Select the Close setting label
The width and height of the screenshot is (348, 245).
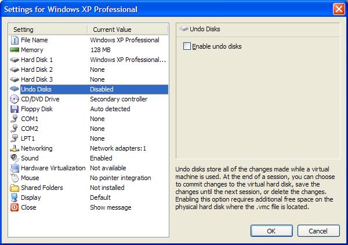point(28,207)
